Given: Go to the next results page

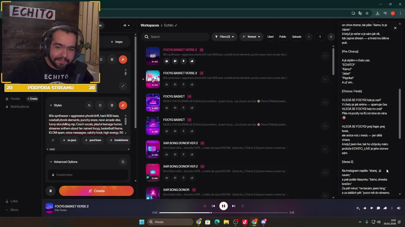Looking at the screenshot, I should coord(331,37).
